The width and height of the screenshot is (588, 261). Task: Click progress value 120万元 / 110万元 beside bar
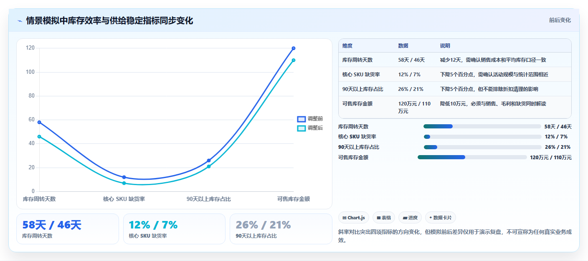point(551,158)
